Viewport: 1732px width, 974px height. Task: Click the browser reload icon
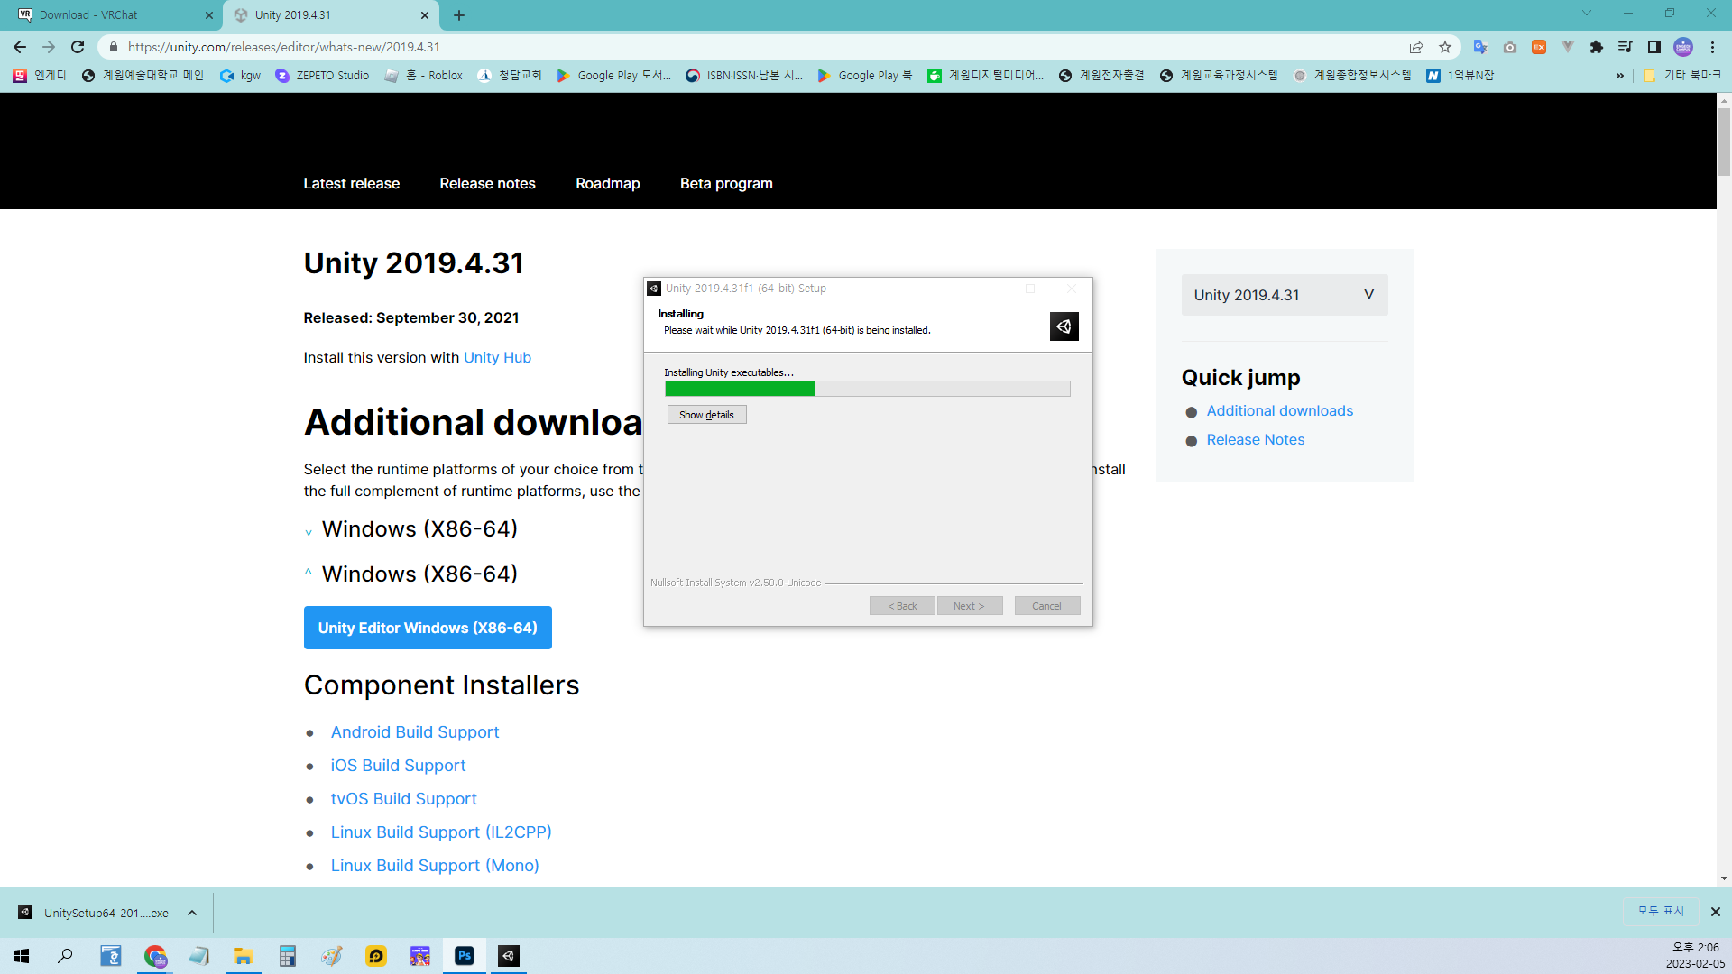tap(78, 47)
